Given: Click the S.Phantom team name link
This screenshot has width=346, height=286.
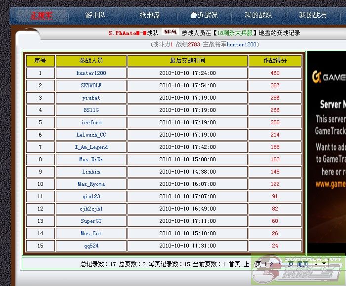Looking at the screenshot, I should pos(127,33).
